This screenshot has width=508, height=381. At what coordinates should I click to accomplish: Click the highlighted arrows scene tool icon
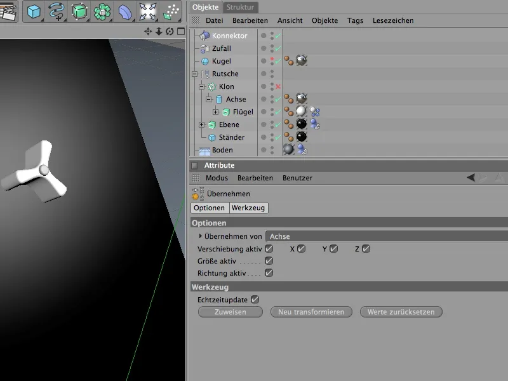[x=147, y=11]
